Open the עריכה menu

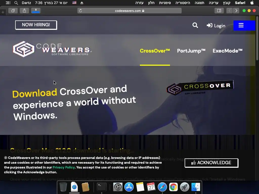(213, 3)
